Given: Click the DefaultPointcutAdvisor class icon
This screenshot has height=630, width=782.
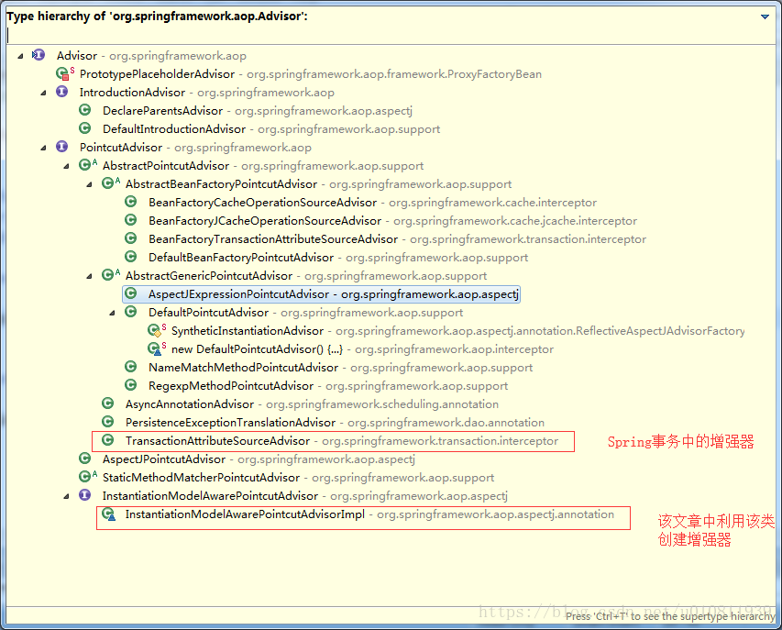Looking at the screenshot, I should (131, 311).
